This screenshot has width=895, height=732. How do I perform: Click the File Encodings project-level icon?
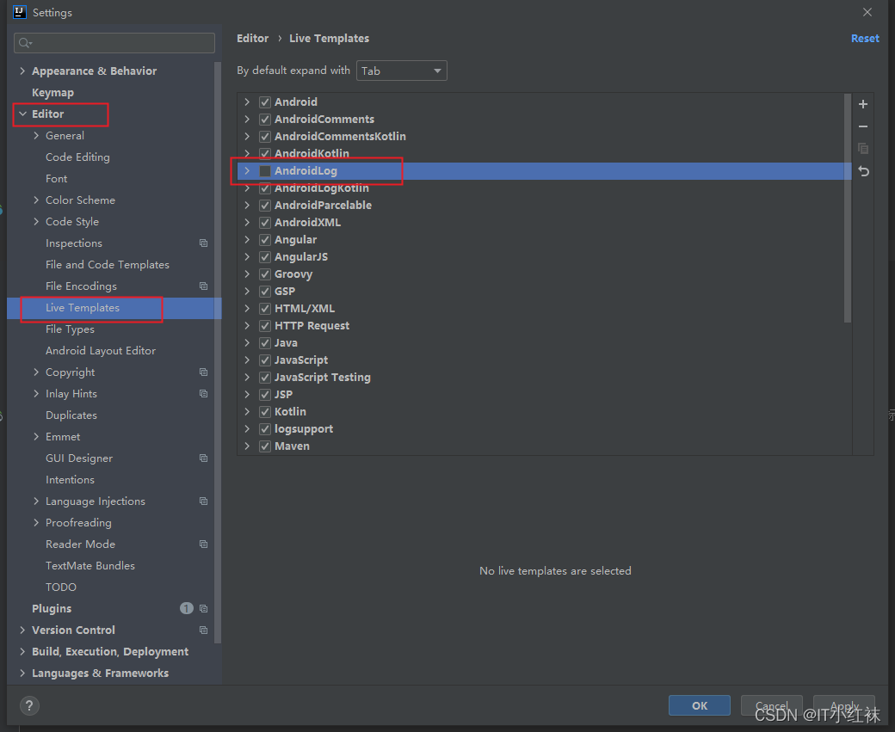tap(203, 286)
